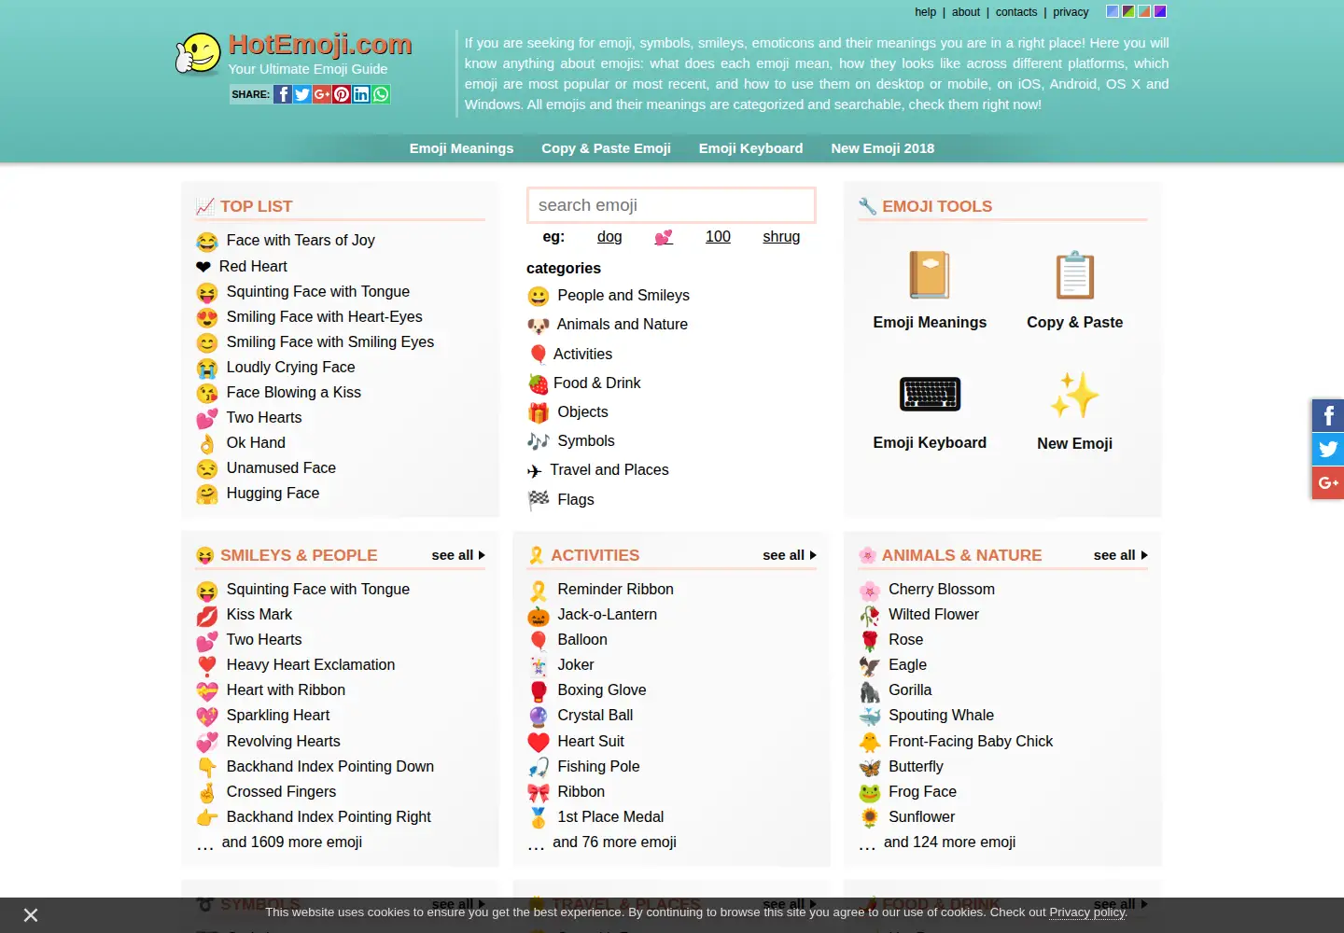Switch to the teal and orange theme swatch

click(1144, 11)
